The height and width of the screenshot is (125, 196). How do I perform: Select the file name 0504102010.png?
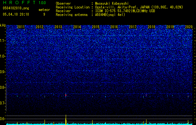tap(16, 8)
